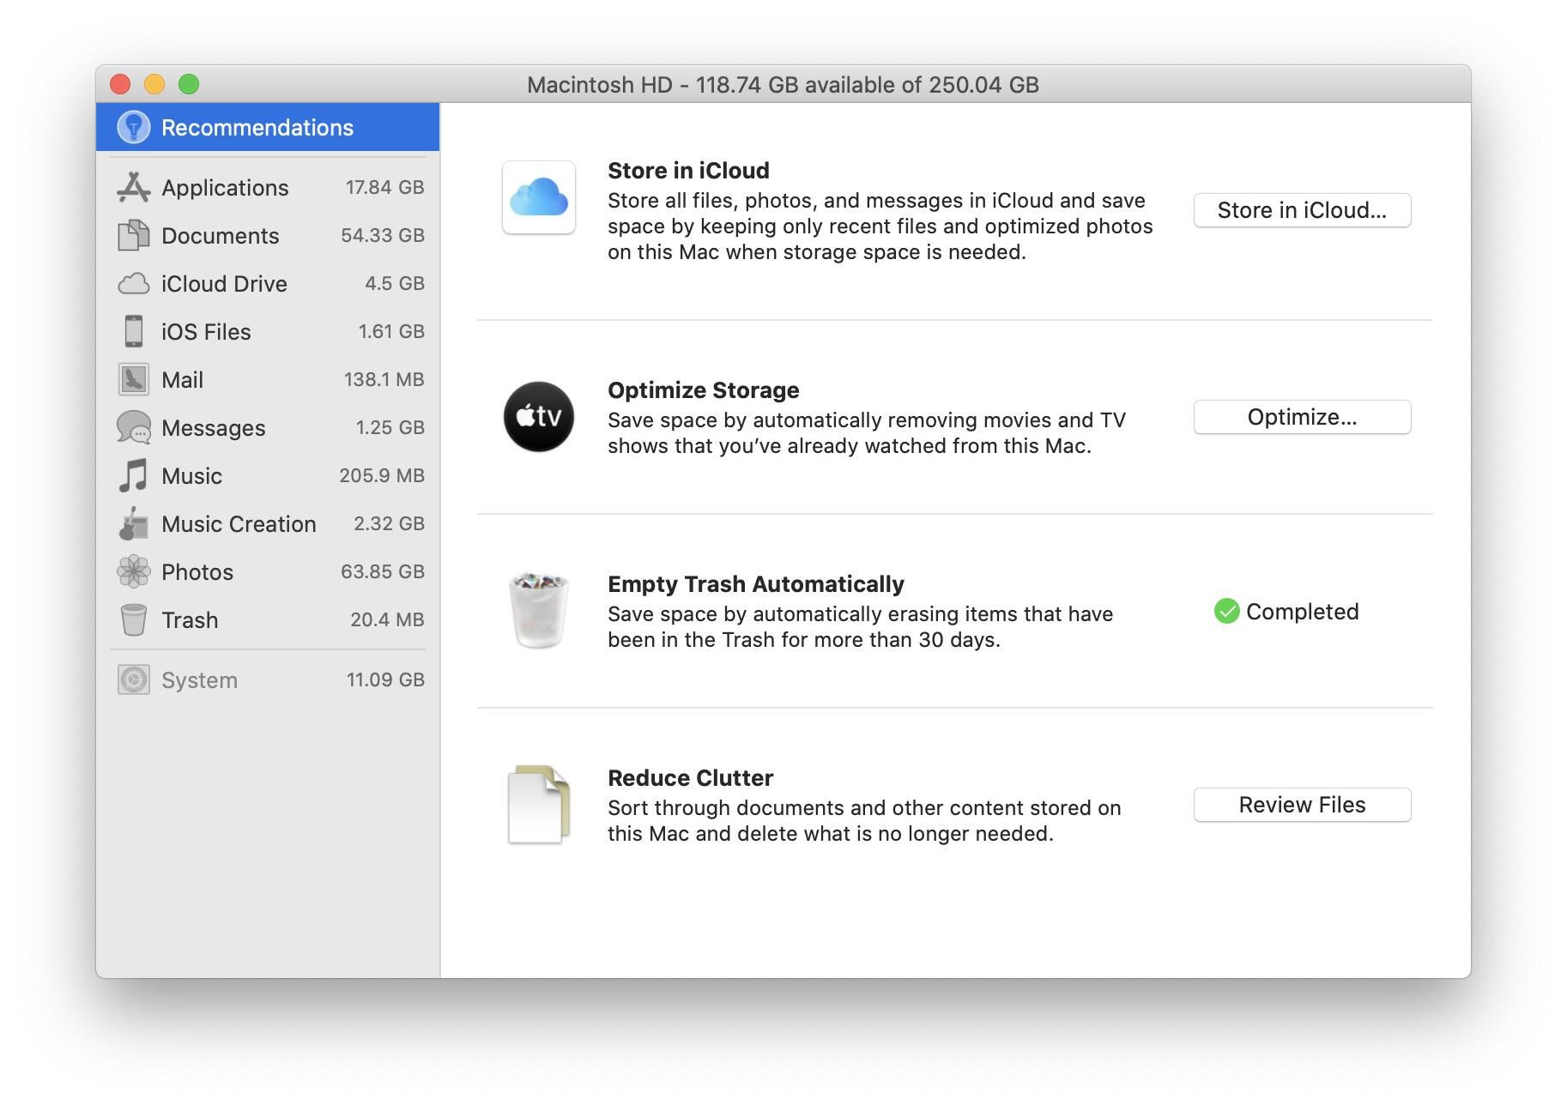The height and width of the screenshot is (1105, 1567).
Task: Click the Messages label in sidebar
Action: (x=213, y=428)
